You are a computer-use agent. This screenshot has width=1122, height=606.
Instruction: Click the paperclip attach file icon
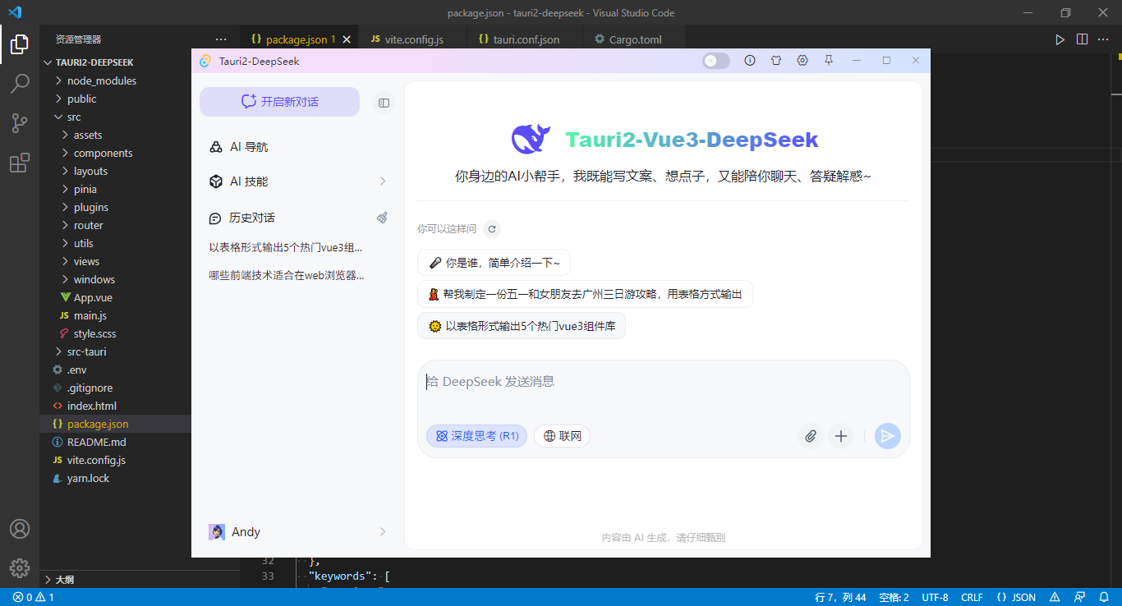[811, 436]
